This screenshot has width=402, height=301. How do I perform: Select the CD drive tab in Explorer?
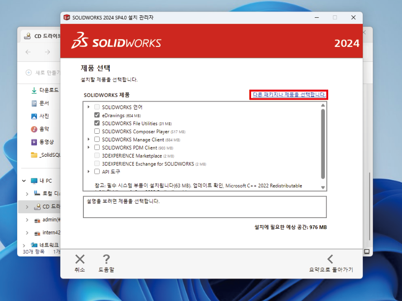pos(40,36)
